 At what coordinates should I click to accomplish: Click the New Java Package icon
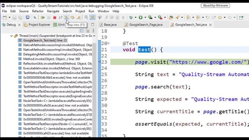(x=171, y=17)
